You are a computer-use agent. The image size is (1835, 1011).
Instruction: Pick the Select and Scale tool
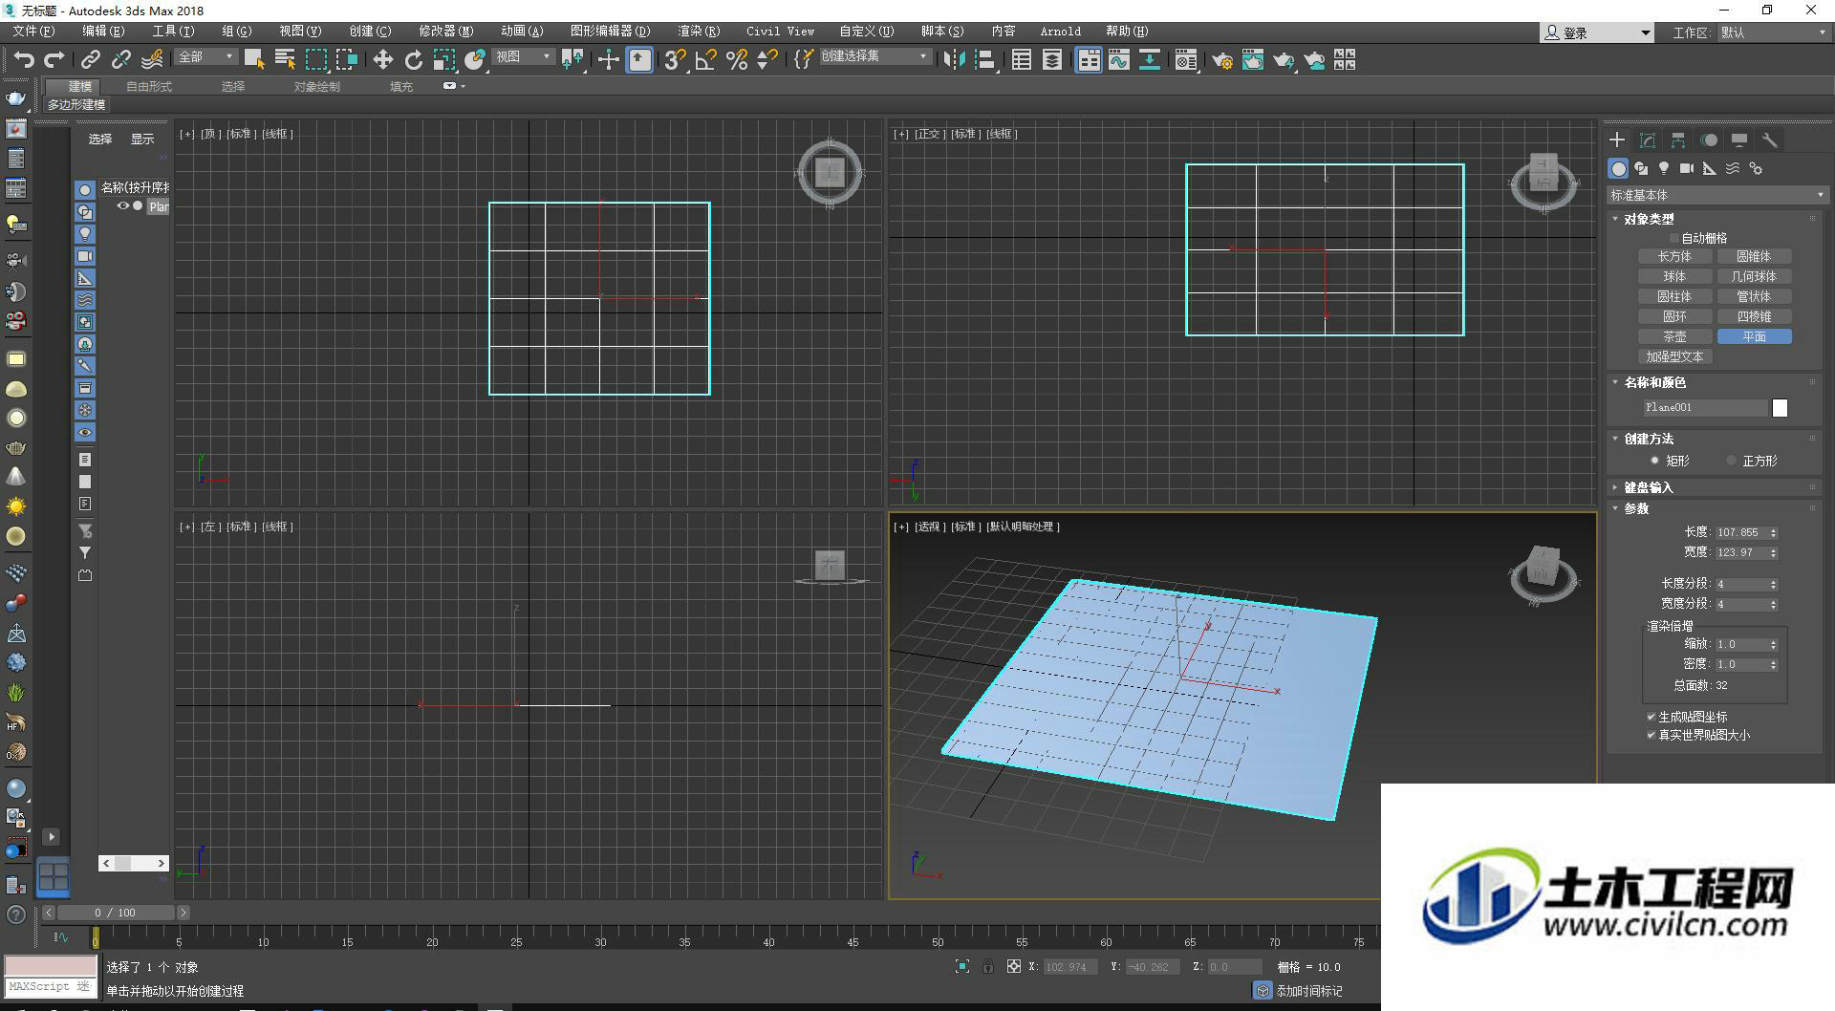[x=443, y=60]
